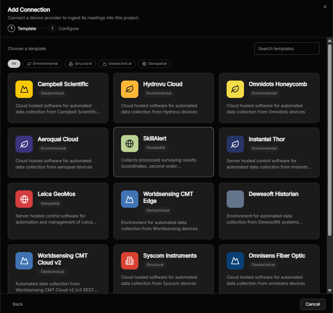Click the leaf icon in Environmental filter

(29, 64)
